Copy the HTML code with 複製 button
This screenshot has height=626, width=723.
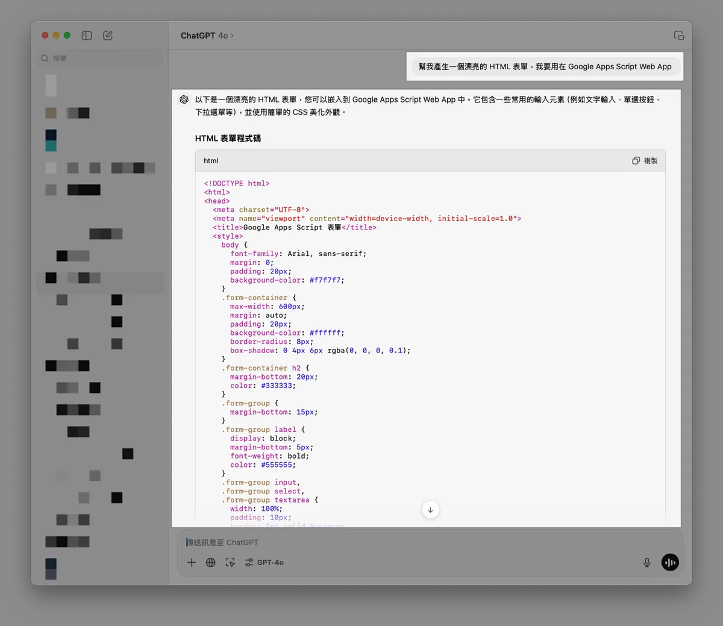(645, 161)
